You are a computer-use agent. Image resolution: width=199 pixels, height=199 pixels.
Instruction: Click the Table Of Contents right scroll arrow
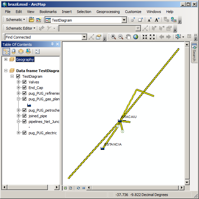click(57, 187)
